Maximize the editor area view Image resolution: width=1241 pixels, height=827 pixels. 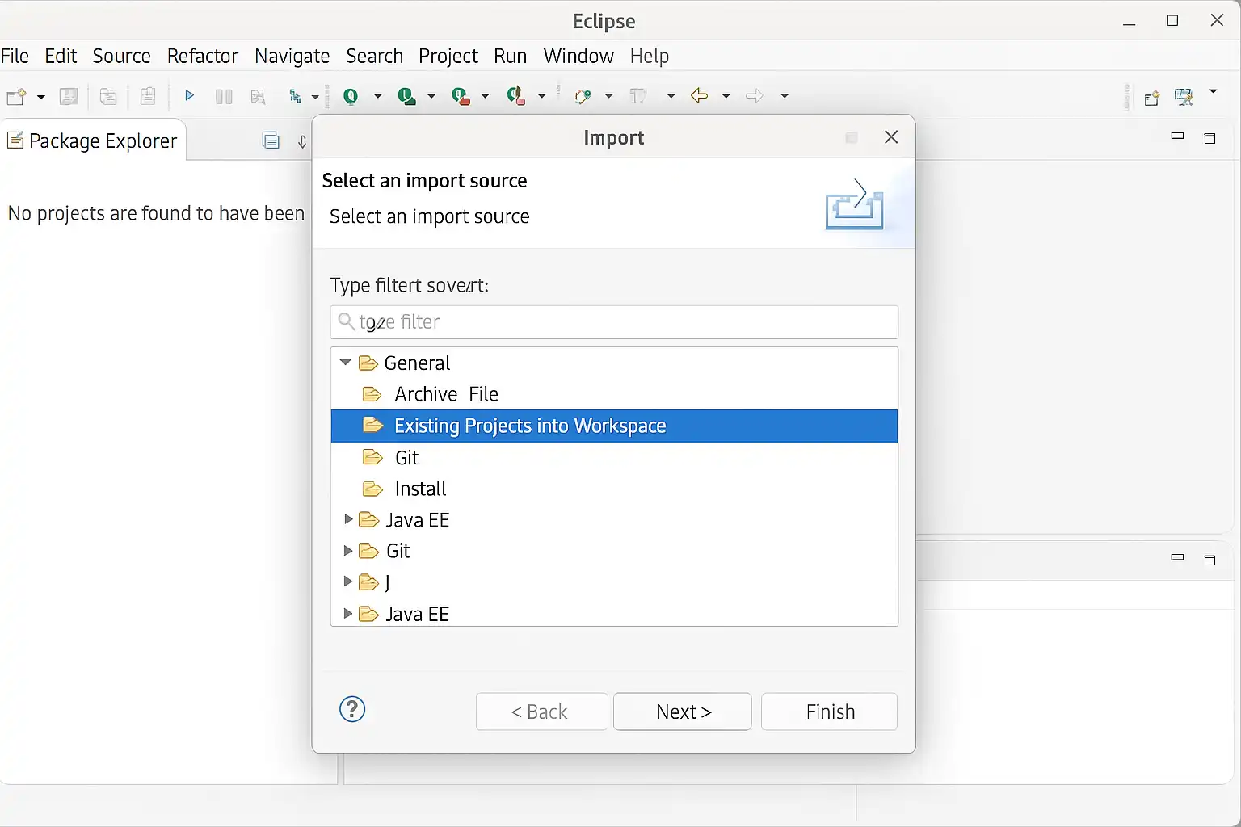pyautogui.click(x=1209, y=138)
